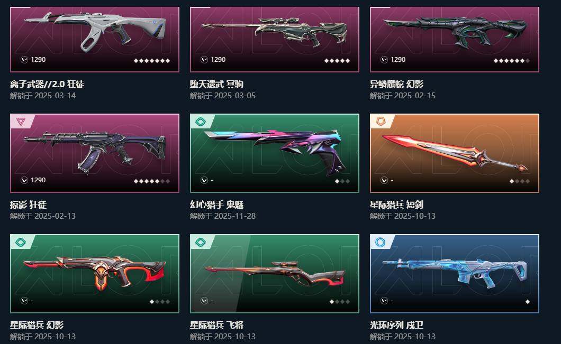Click VP currency icon on 掠影 狂徒 card

(x=24, y=180)
